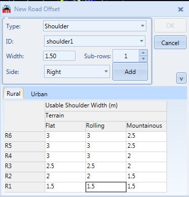Select the R4 Rolling cell
Image resolution: width=189 pixels, height=197 pixels.
coord(106,157)
